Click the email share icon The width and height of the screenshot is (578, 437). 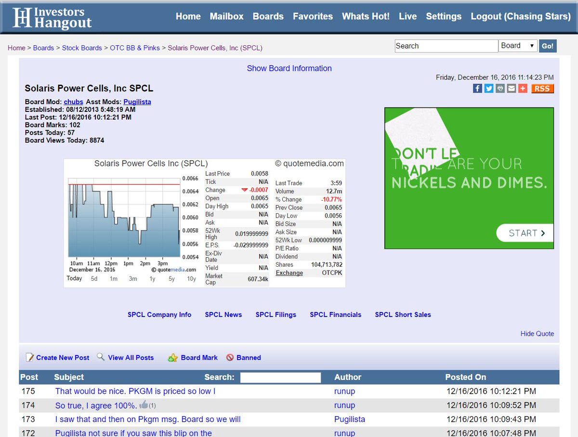click(x=512, y=88)
